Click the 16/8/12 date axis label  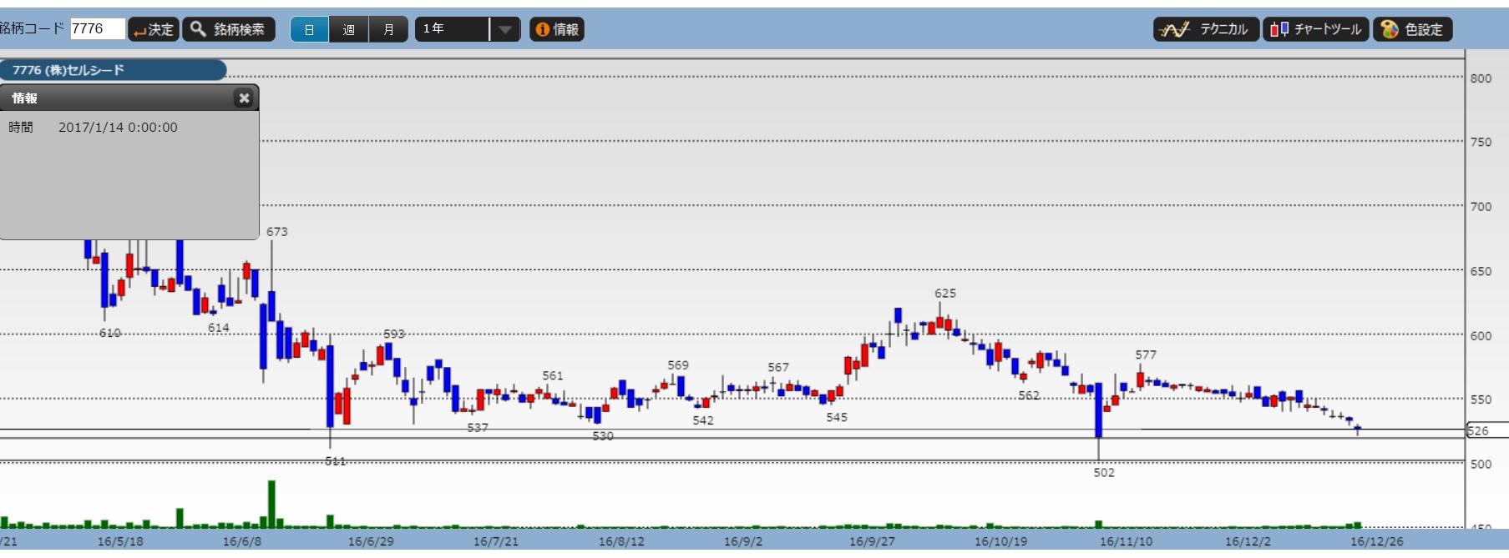point(621,542)
